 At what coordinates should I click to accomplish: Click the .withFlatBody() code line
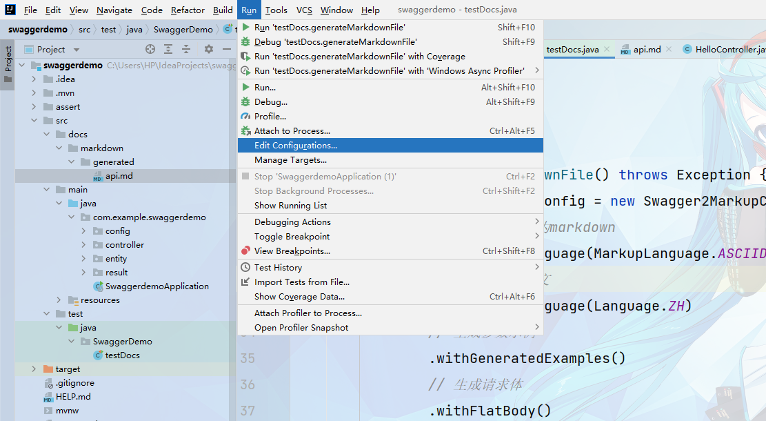click(x=490, y=411)
